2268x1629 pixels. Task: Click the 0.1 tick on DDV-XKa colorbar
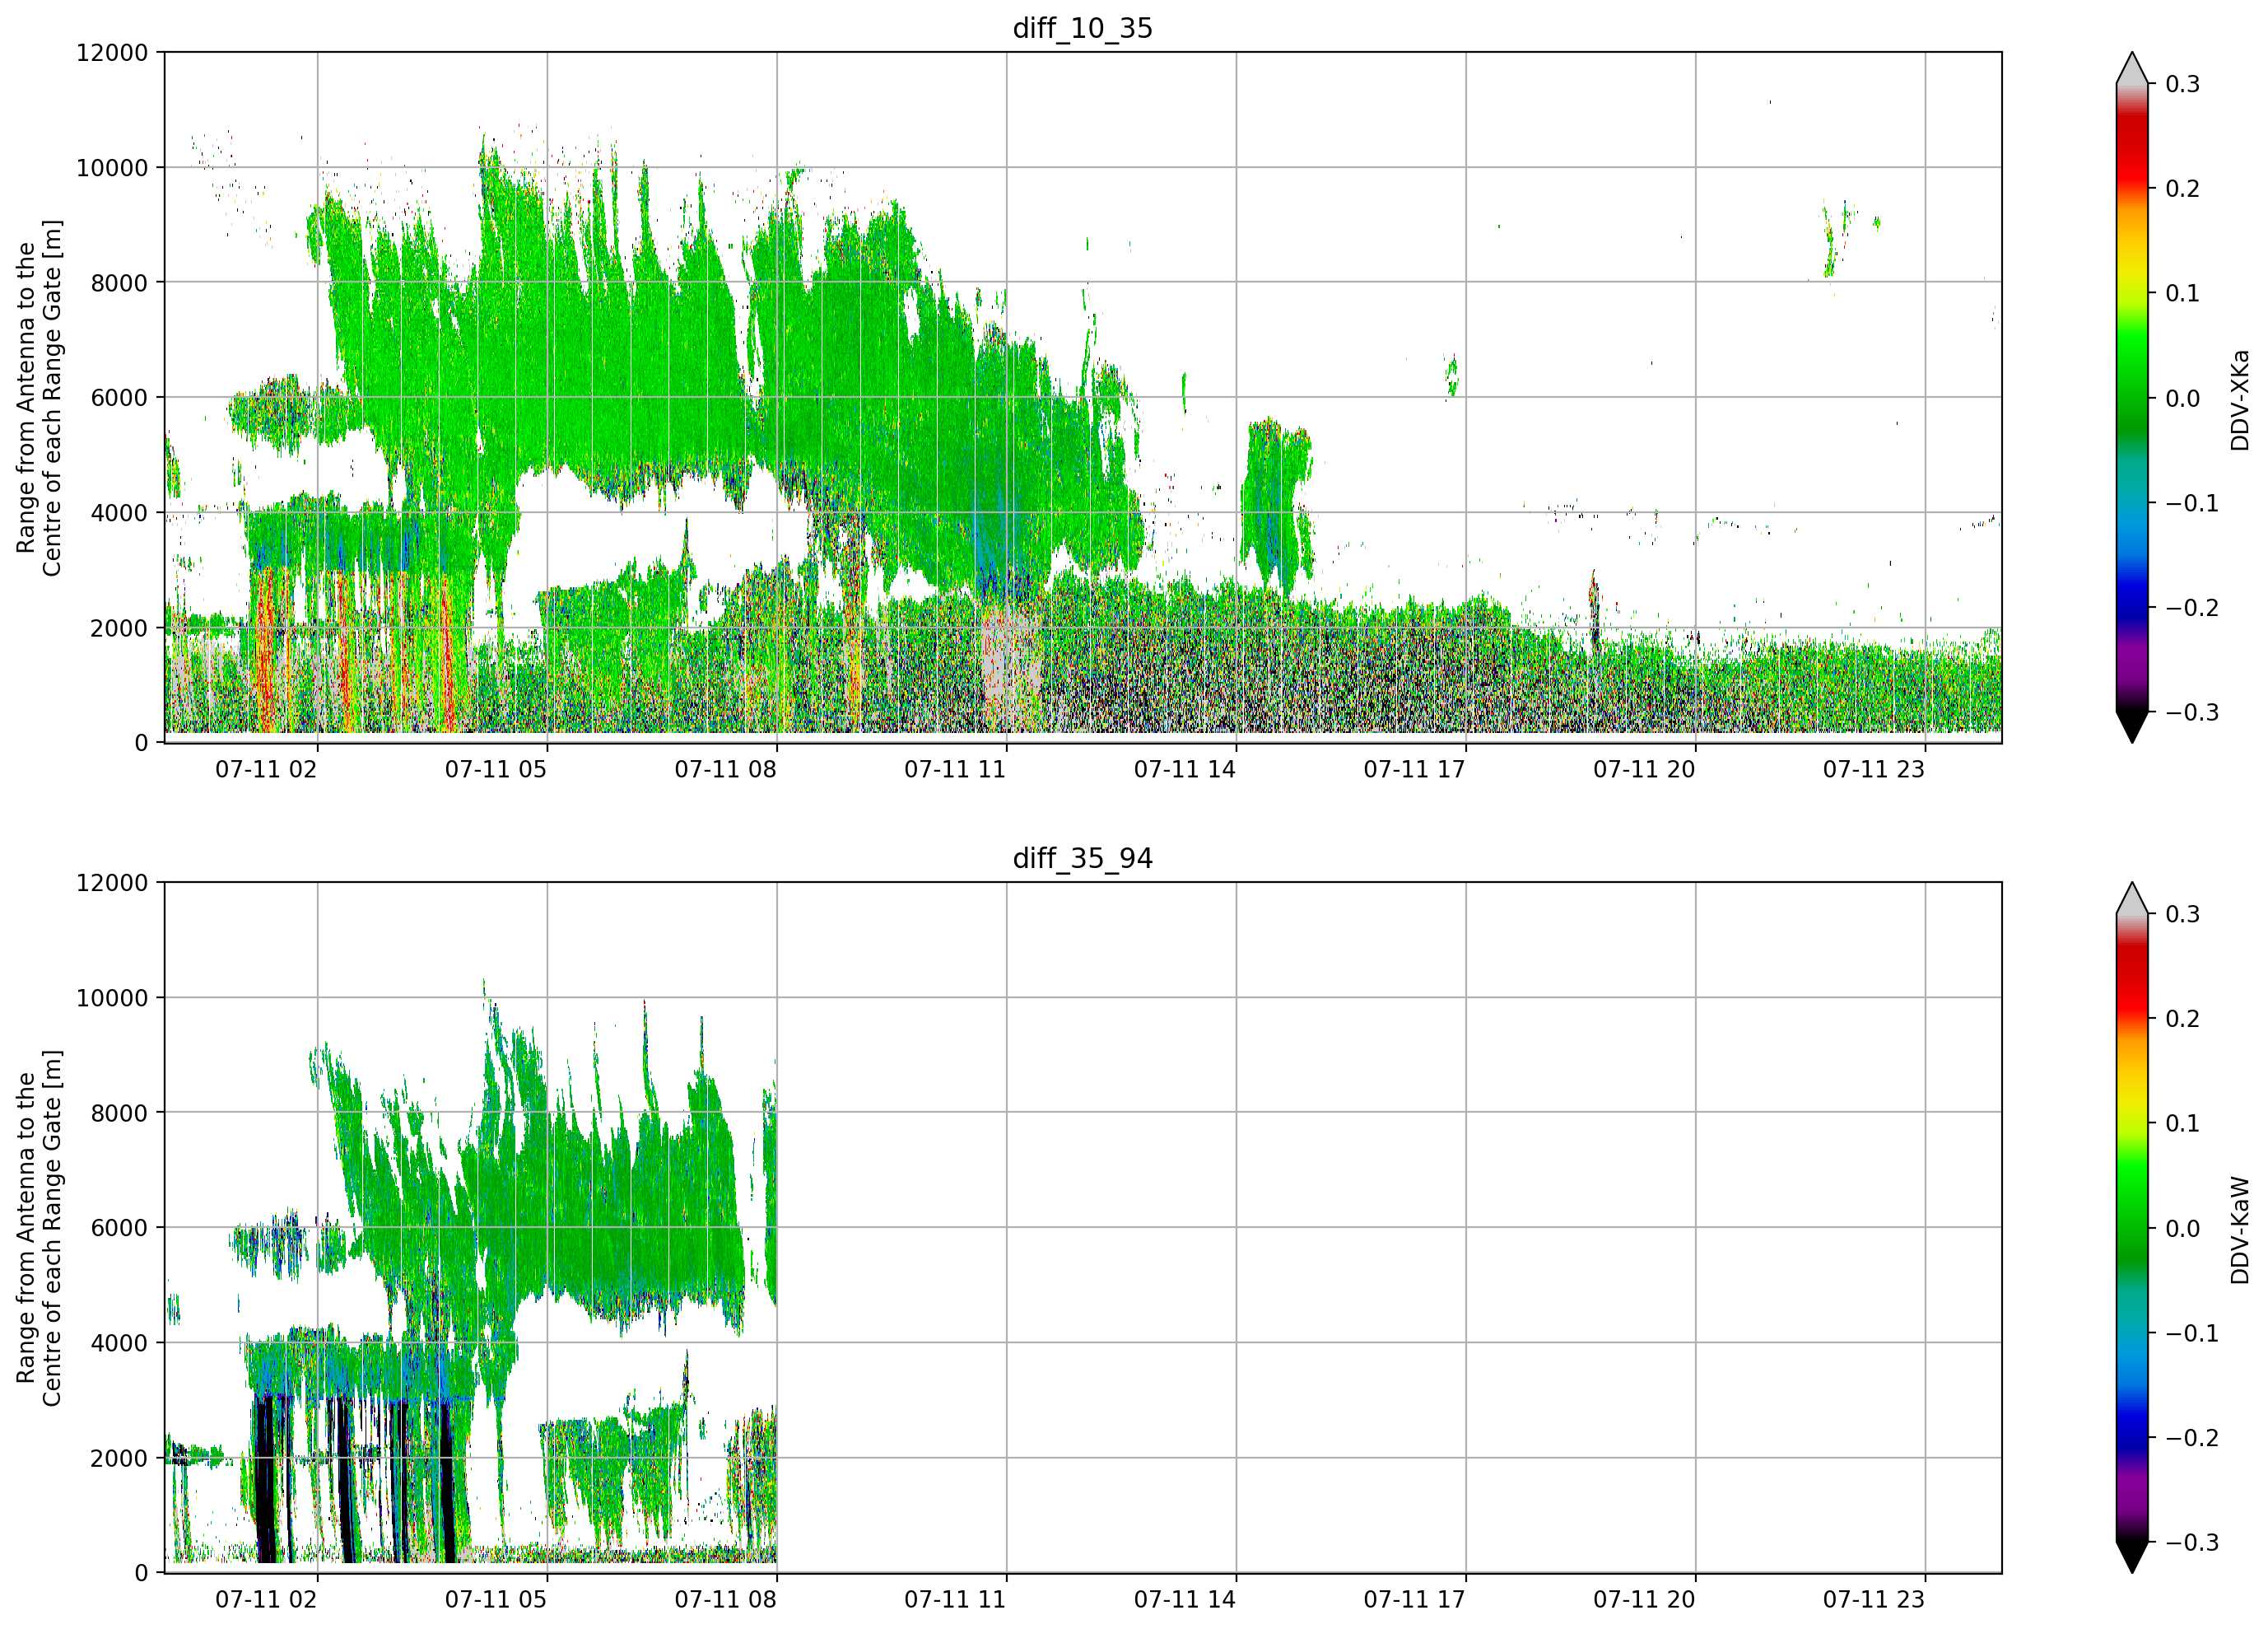tap(2183, 293)
